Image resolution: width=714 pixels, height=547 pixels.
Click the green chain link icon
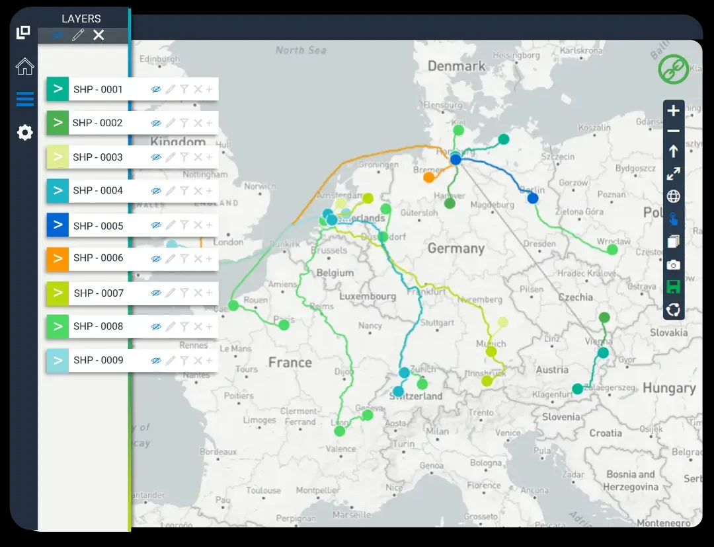pyautogui.click(x=673, y=69)
